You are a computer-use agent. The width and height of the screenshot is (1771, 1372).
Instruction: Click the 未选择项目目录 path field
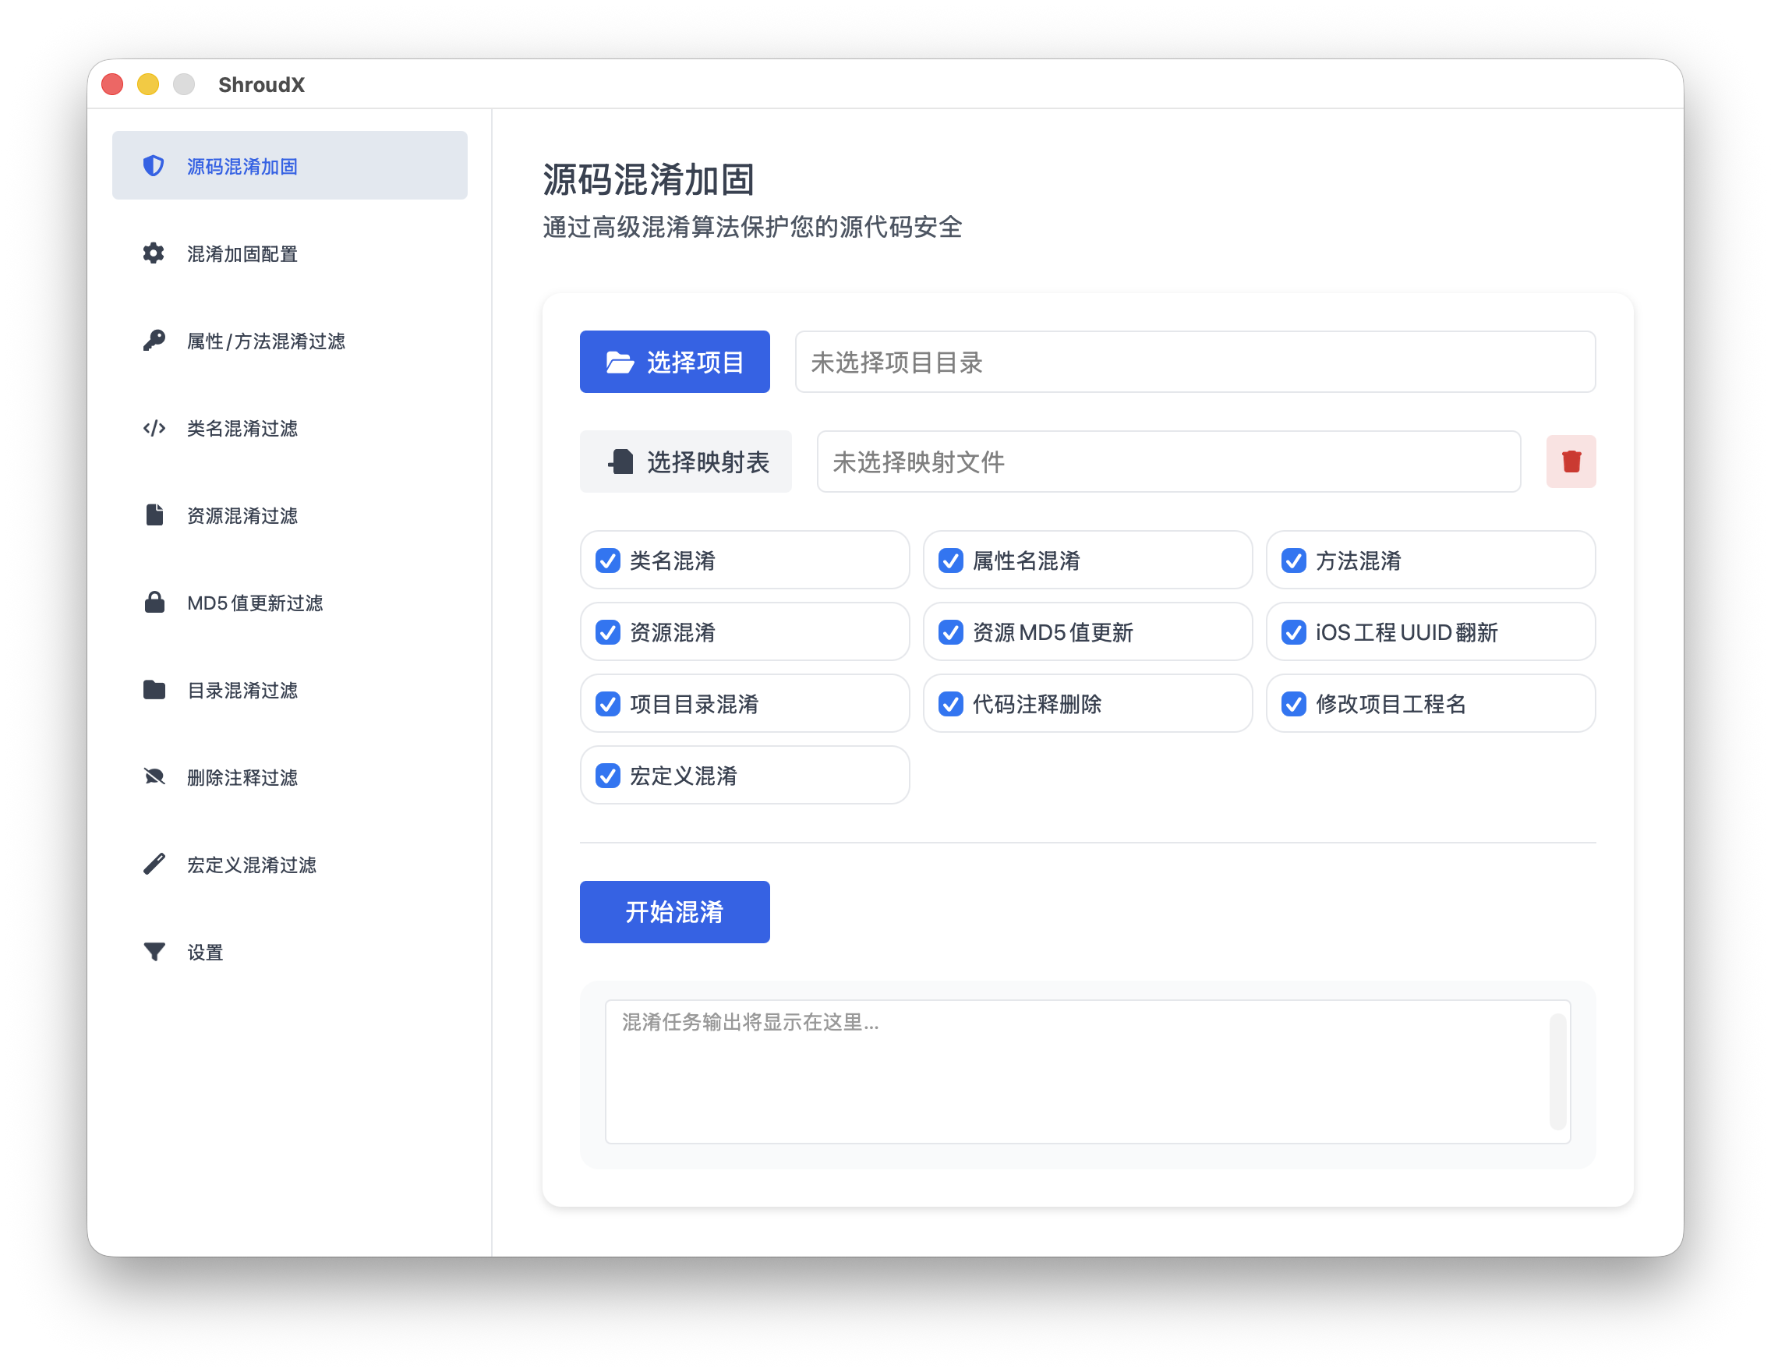(1195, 362)
